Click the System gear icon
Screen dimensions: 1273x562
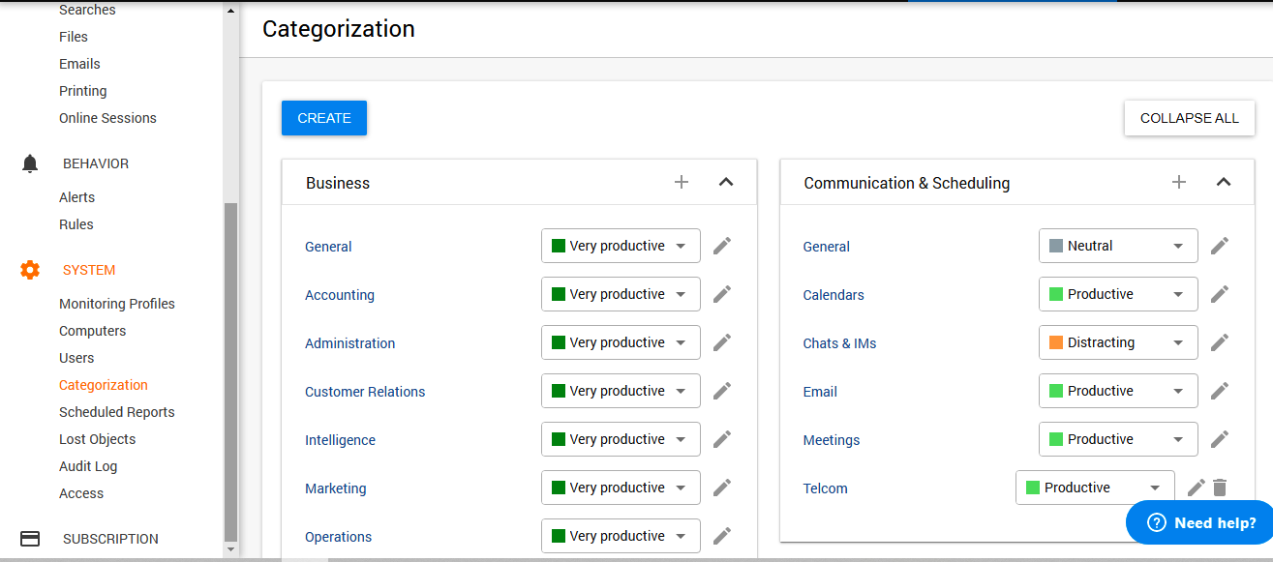(x=30, y=270)
